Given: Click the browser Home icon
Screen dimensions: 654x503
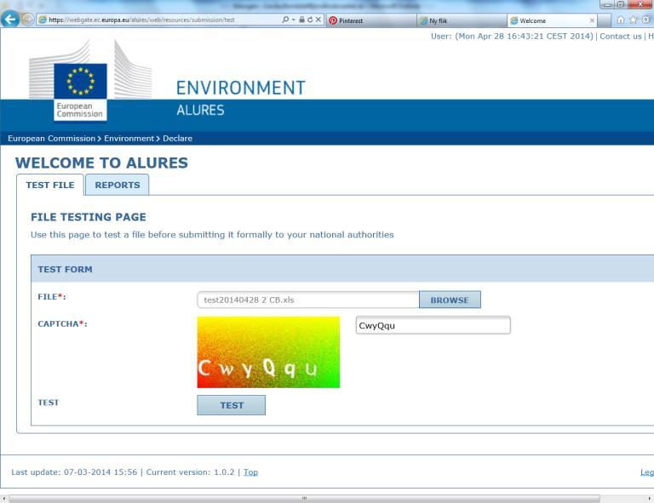Looking at the screenshot, I should [621, 20].
